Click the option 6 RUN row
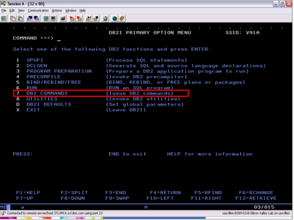Screen dimensions: 294x220 (95, 88)
